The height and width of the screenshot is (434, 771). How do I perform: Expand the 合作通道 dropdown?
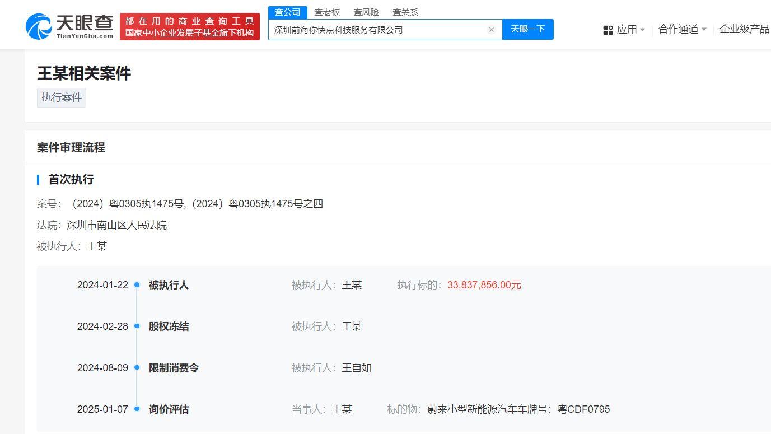(x=683, y=29)
